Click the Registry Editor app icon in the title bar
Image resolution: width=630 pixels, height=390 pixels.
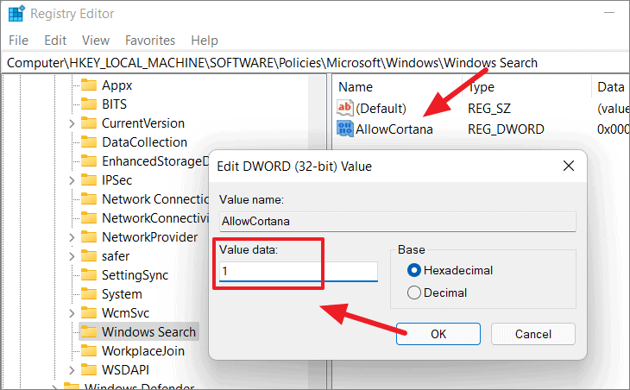coord(16,14)
